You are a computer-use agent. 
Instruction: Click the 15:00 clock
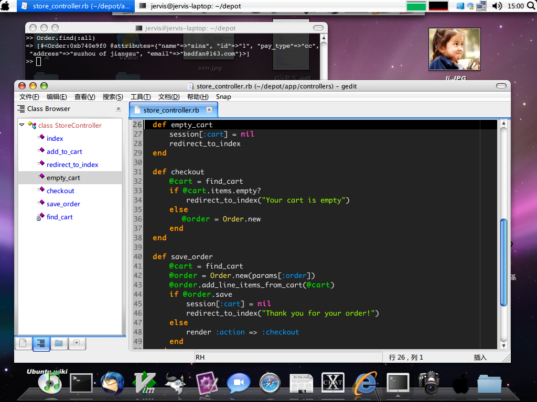click(515, 6)
